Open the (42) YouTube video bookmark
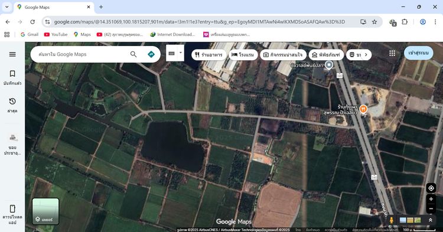This screenshot has height=232, width=443. click(120, 34)
